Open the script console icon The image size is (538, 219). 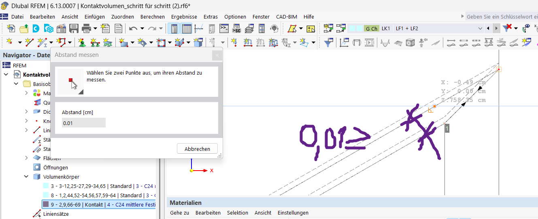point(224,29)
